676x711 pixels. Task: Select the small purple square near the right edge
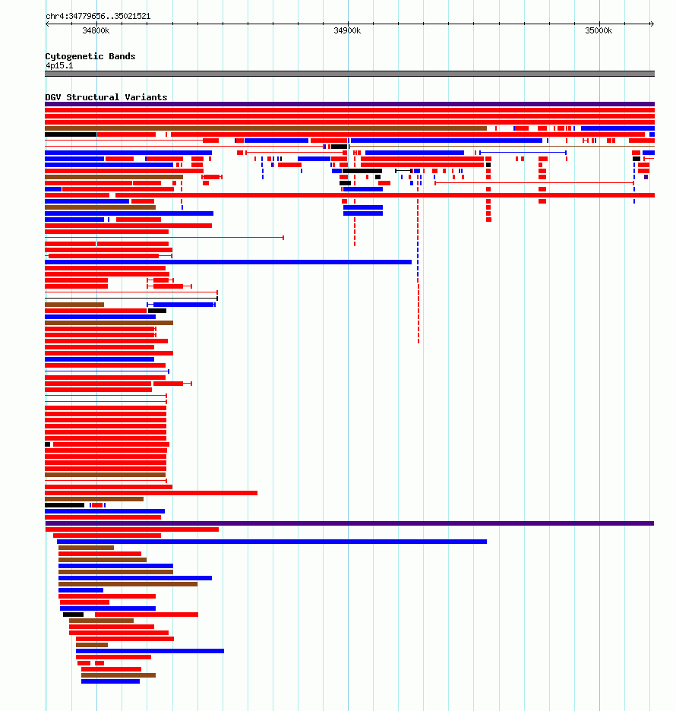pos(646,177)
